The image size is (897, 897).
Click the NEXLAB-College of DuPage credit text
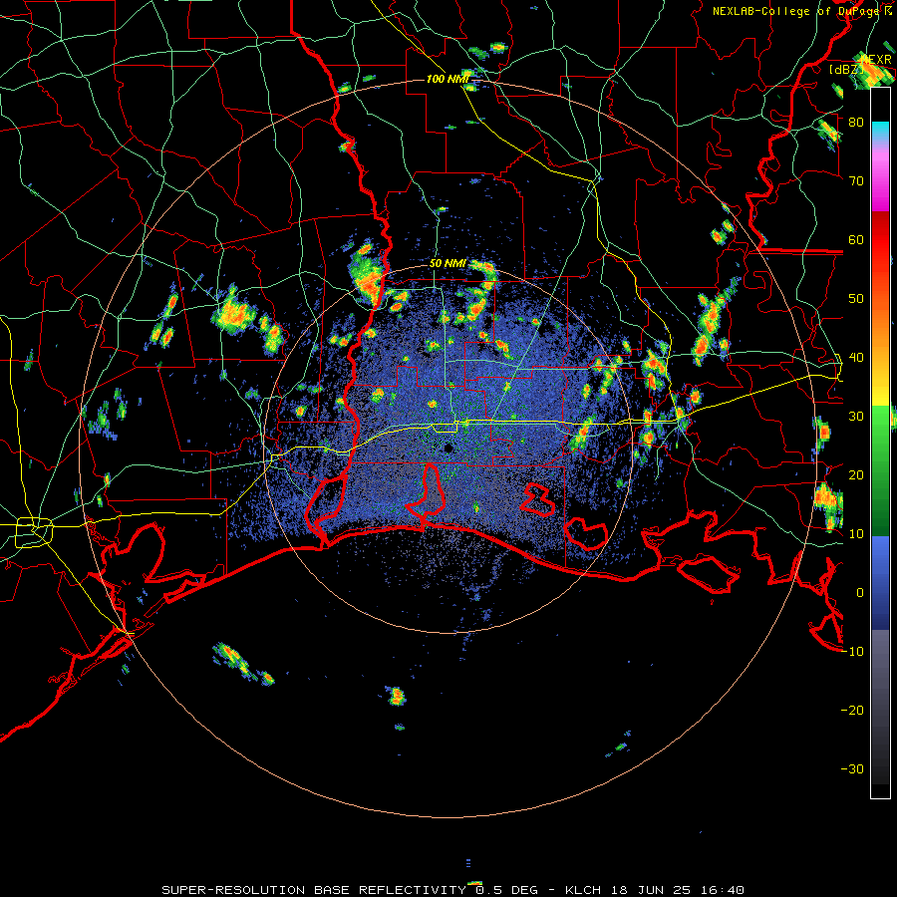(x=801, y=11)
